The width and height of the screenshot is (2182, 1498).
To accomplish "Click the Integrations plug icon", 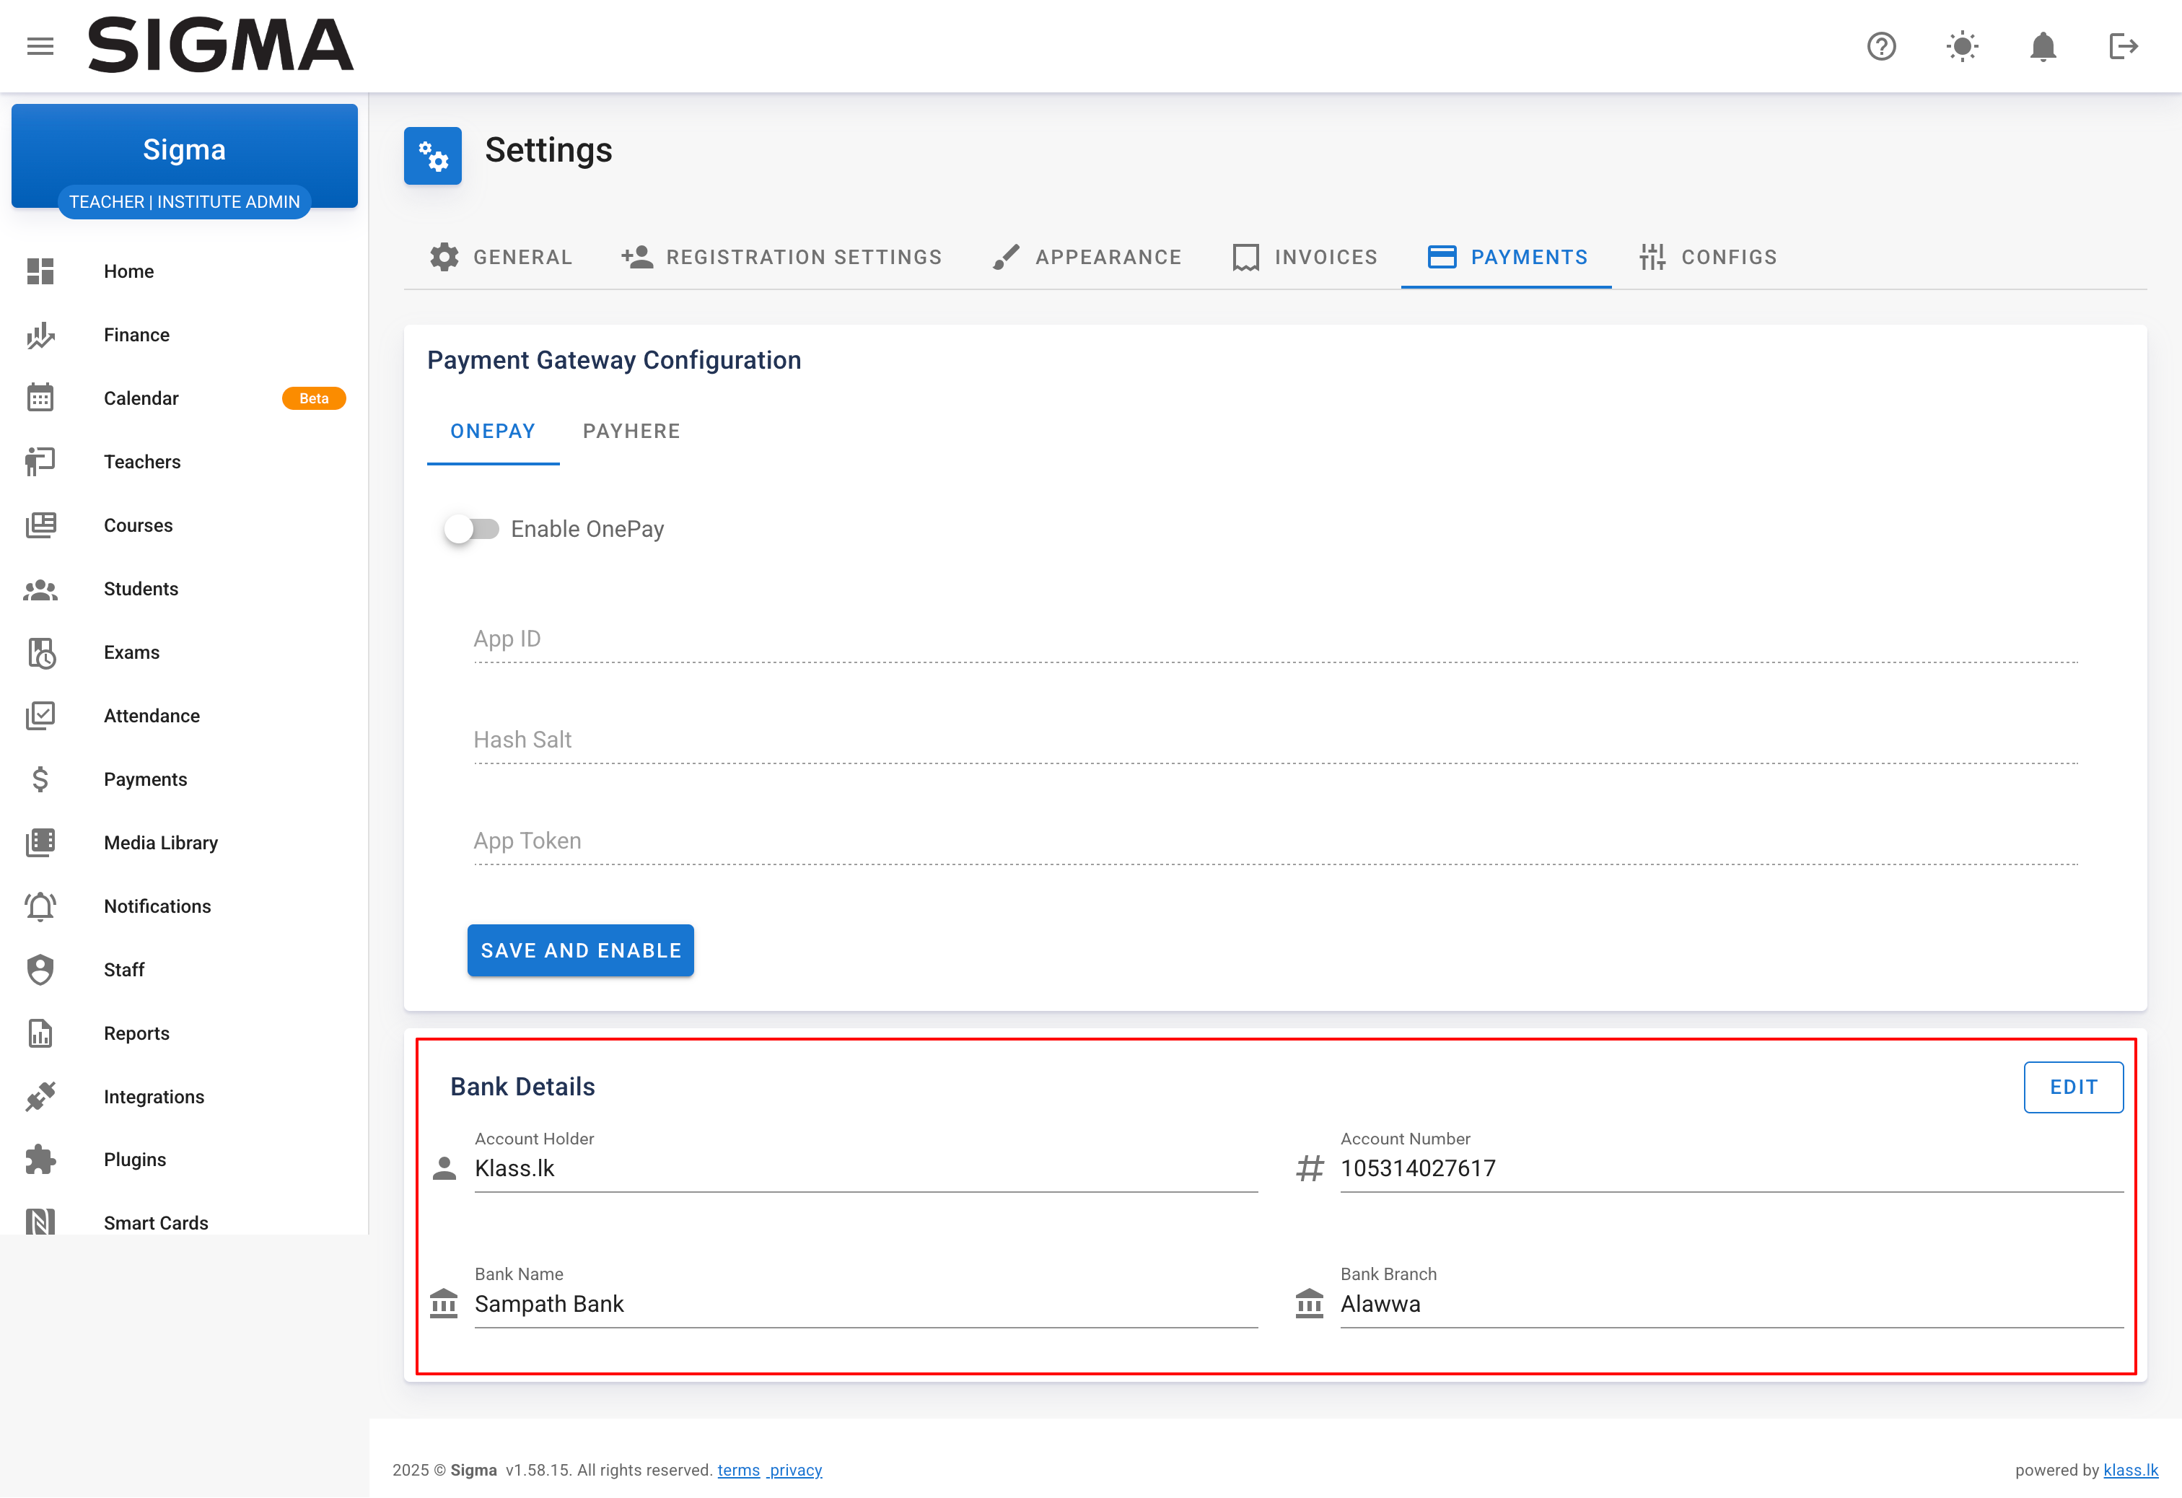I will (40, 1097).
